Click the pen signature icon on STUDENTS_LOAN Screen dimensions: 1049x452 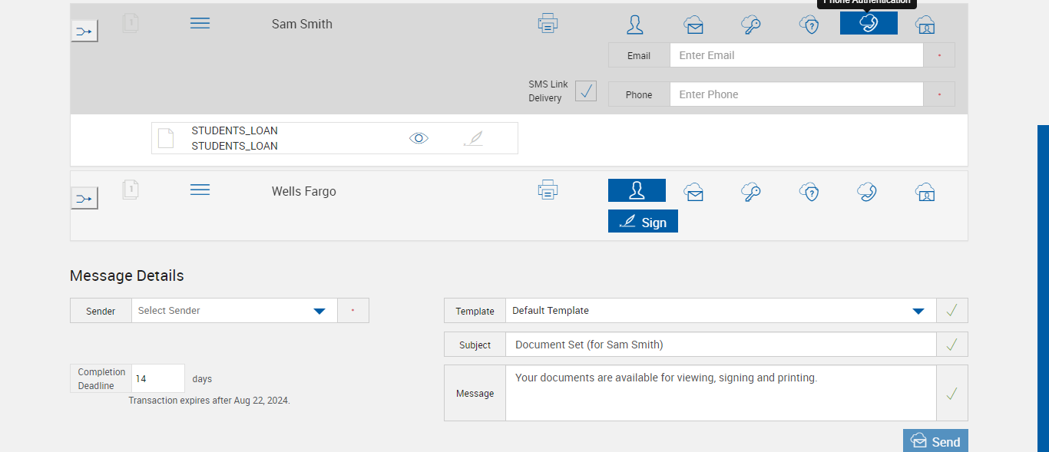tap(474, 138)
